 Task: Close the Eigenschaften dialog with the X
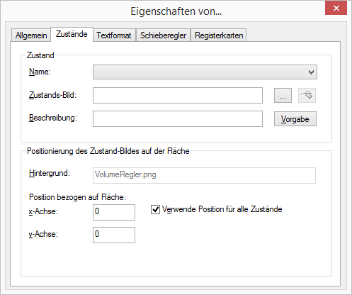[x=336, y=9]
